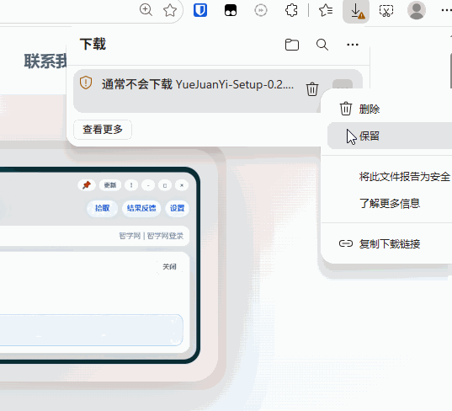This screenshot has width=452, height=411.
Task: Open browser settings and more menu
Action: click(x=446, y=10)
